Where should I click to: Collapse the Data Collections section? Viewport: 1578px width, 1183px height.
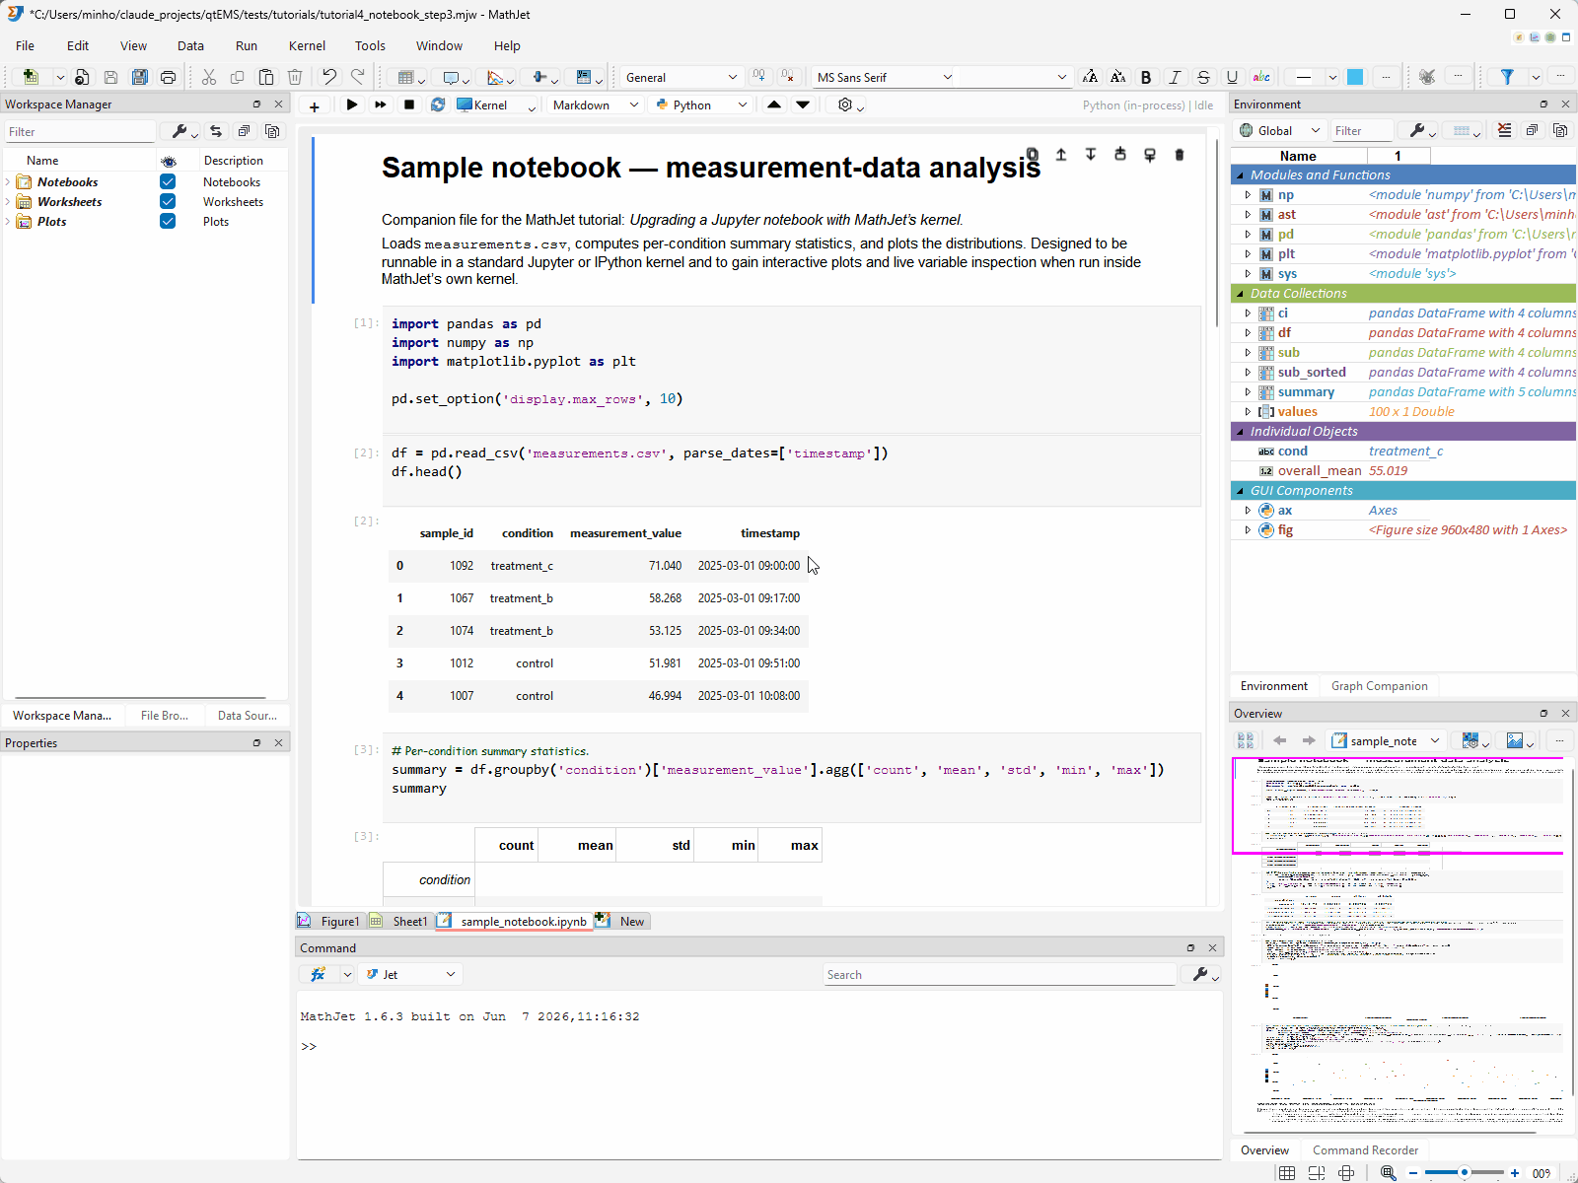click(1240, 294)
